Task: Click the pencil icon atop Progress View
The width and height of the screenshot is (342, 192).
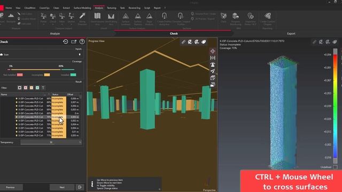Action: [x=183, y=42]
